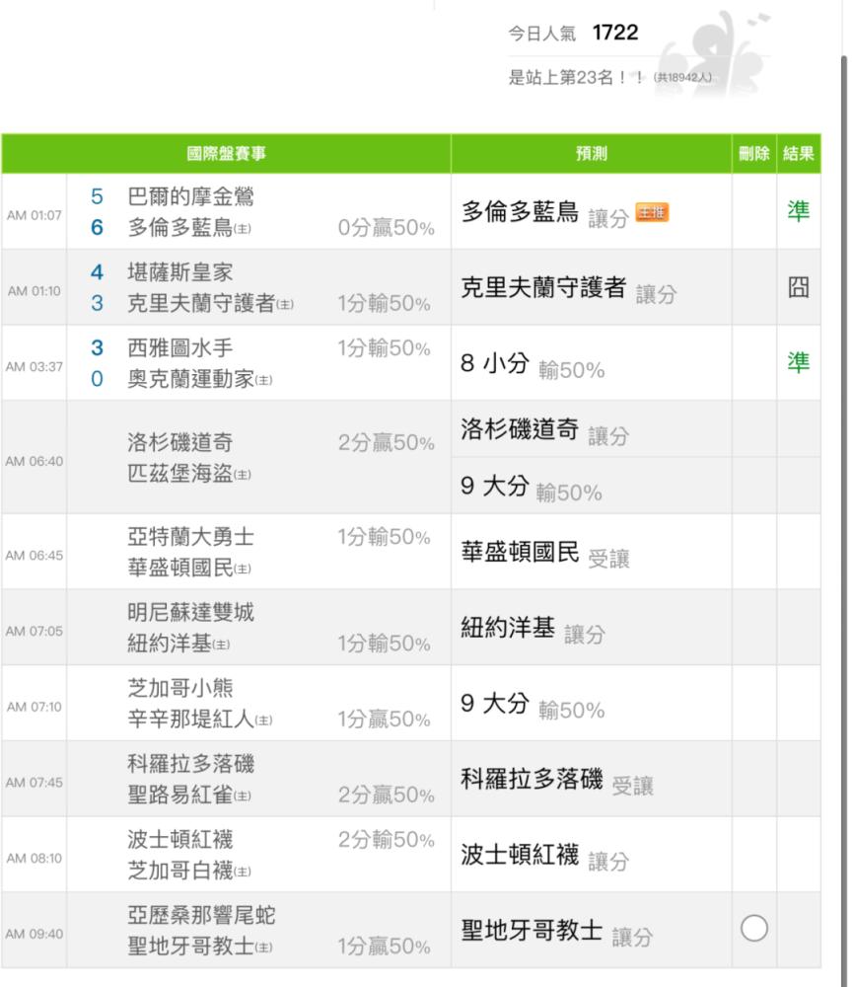This screenshot has height=987, width=853.
Task: Click 1分輸50% odds beside 紐約洋基(主)
Action: tap(384, 644)
